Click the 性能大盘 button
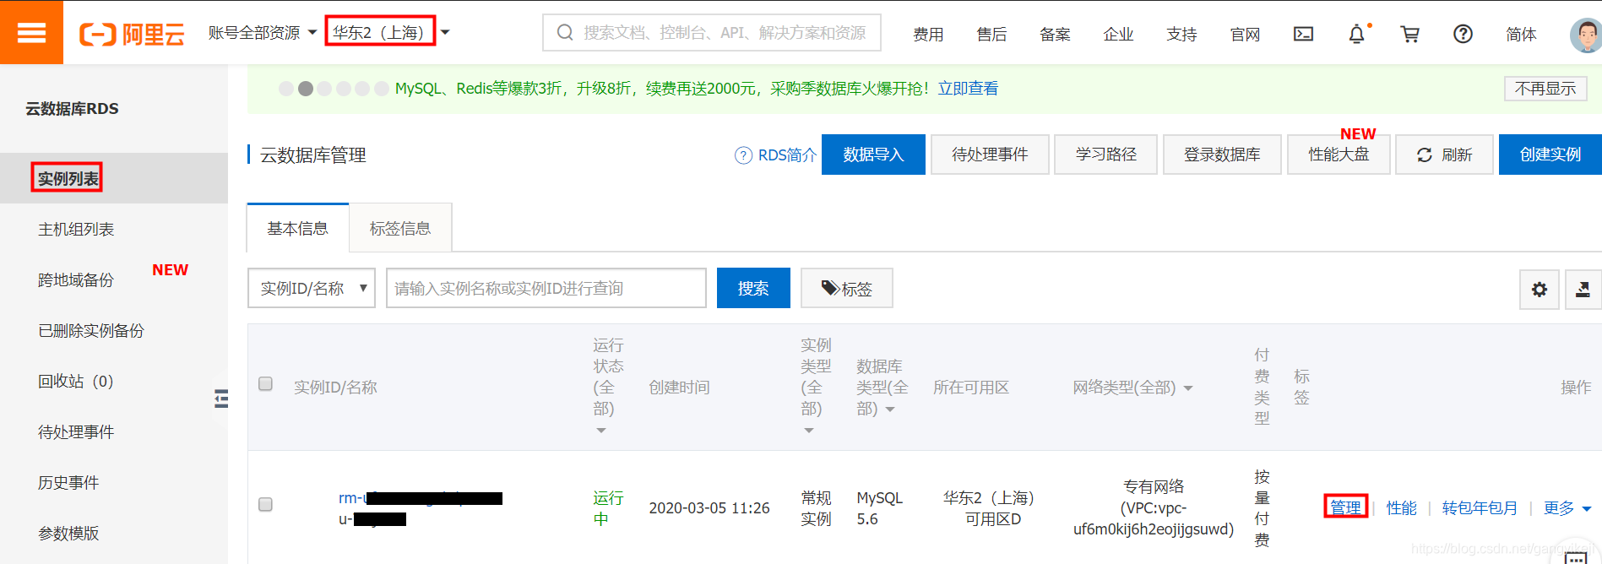The width and height of the screenshot is (1602, 564). click(x=1339, y=155)
